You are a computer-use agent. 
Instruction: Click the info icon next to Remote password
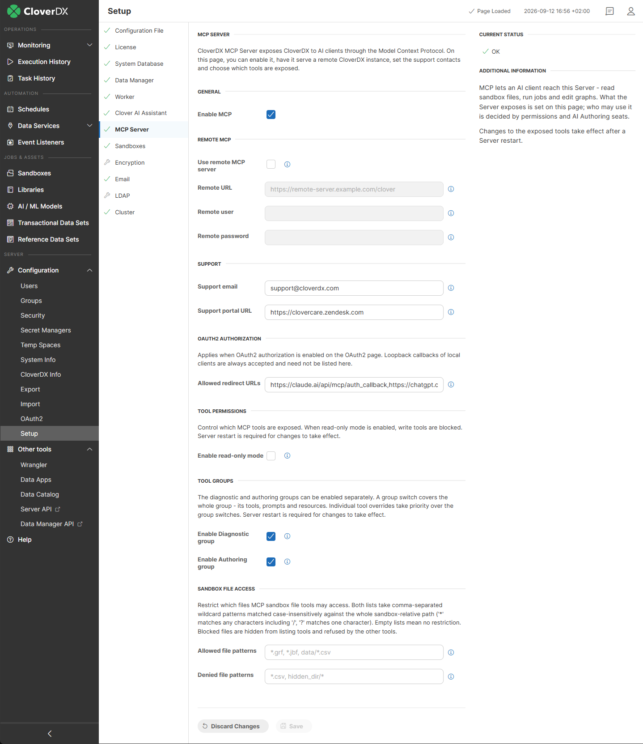click(451, 238)
